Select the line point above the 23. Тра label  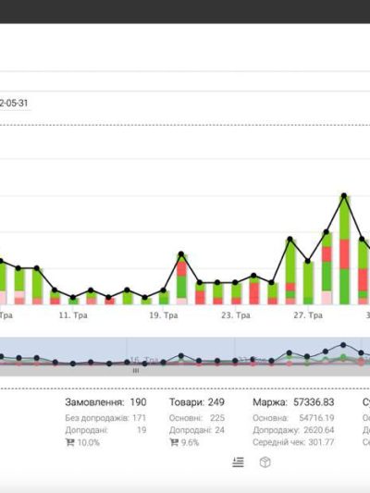235,282
